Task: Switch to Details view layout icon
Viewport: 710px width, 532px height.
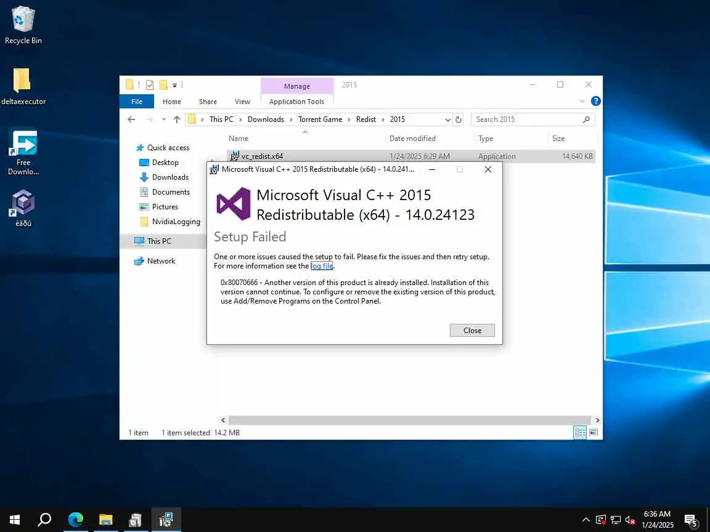Action: (580, 432)
